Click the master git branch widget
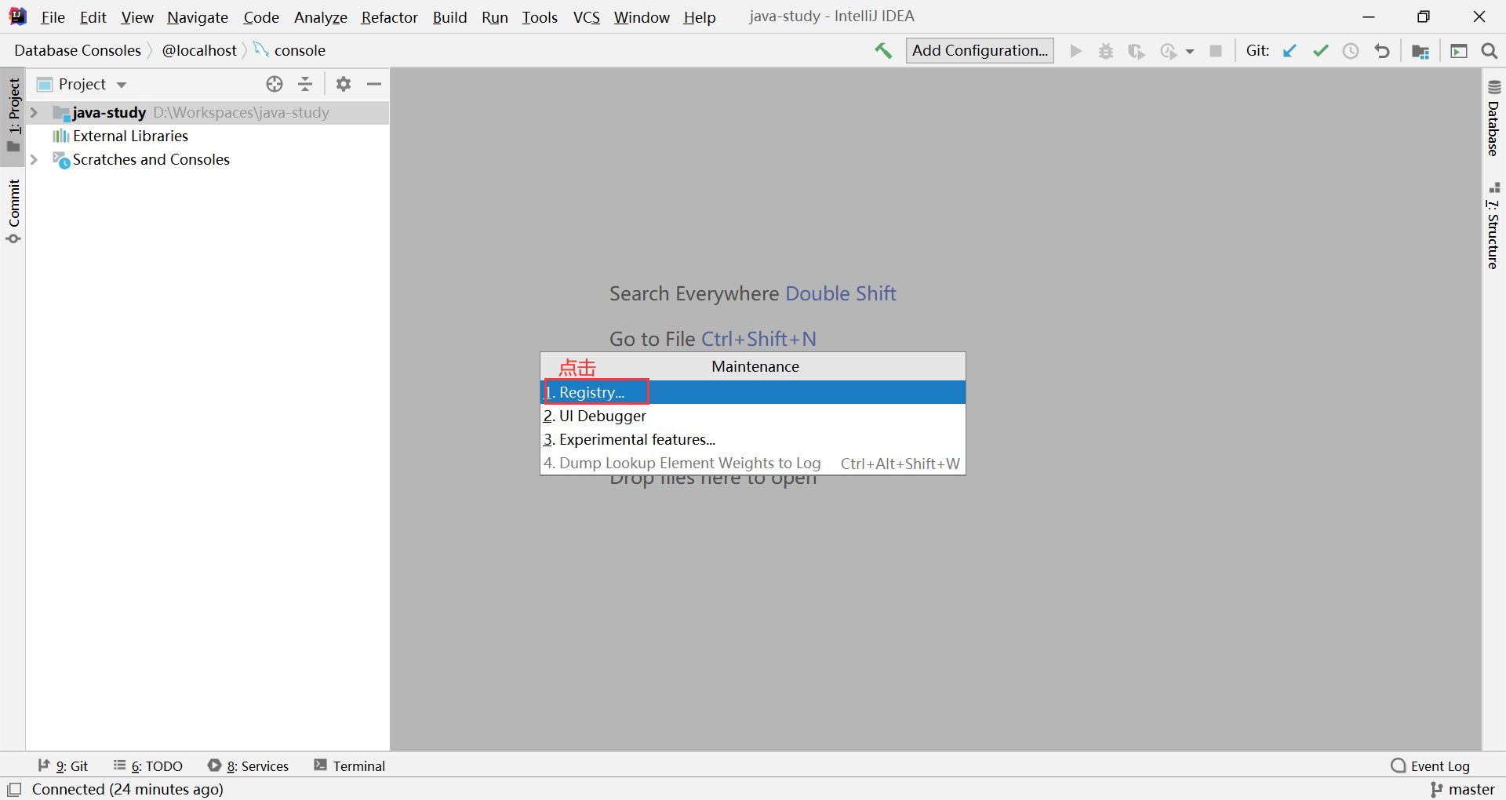 pos(1462,789)
